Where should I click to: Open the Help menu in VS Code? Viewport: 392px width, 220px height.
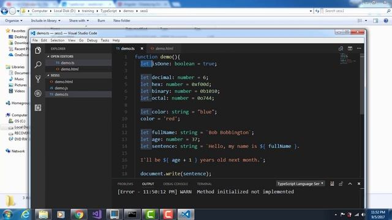[116, 40]
